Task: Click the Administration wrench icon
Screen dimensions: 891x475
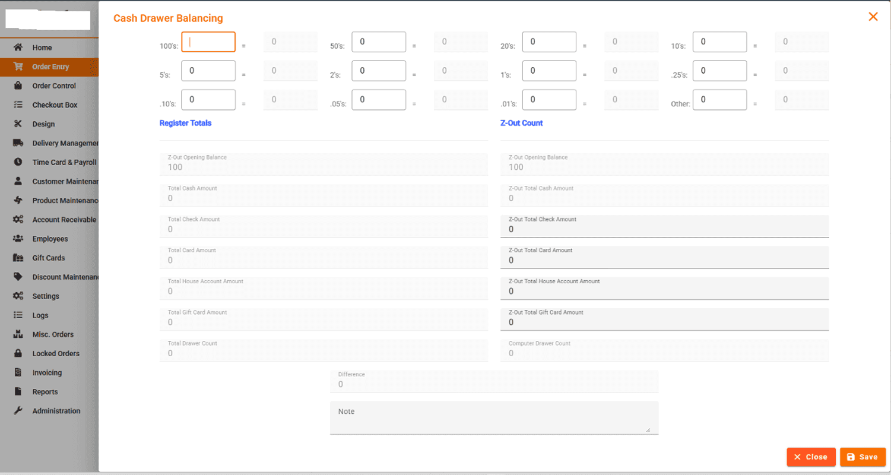Action: click(18, 411)
